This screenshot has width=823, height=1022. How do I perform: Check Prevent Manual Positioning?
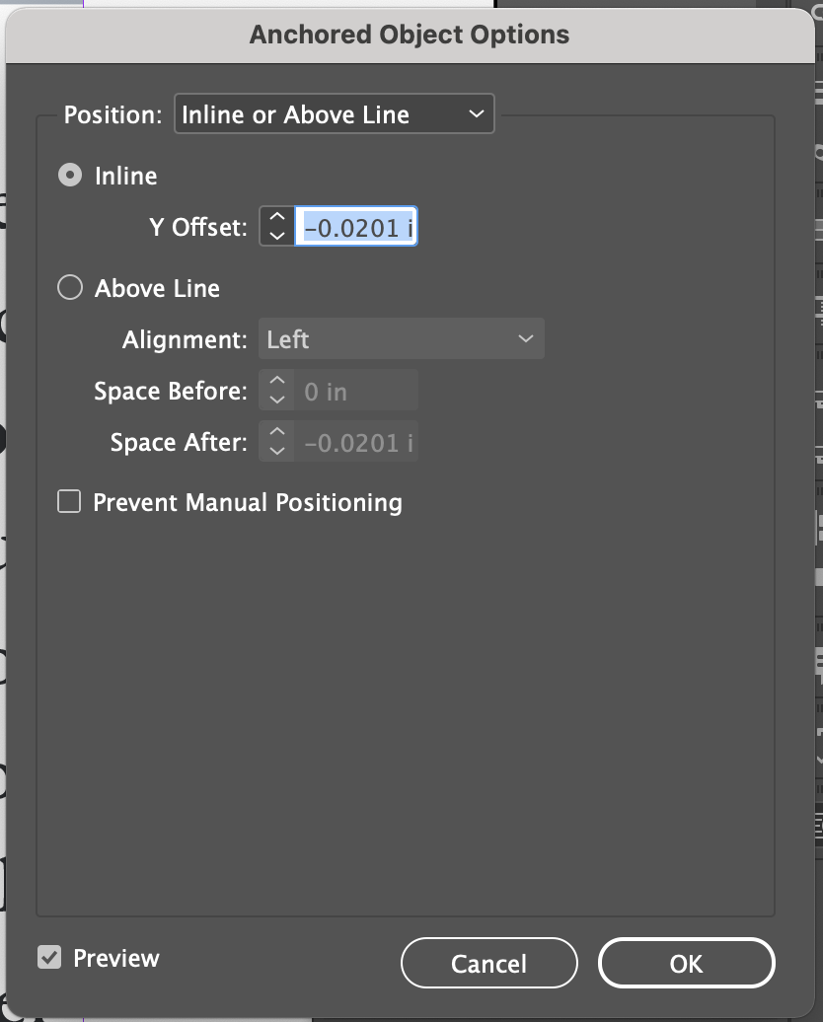point(69,502)
